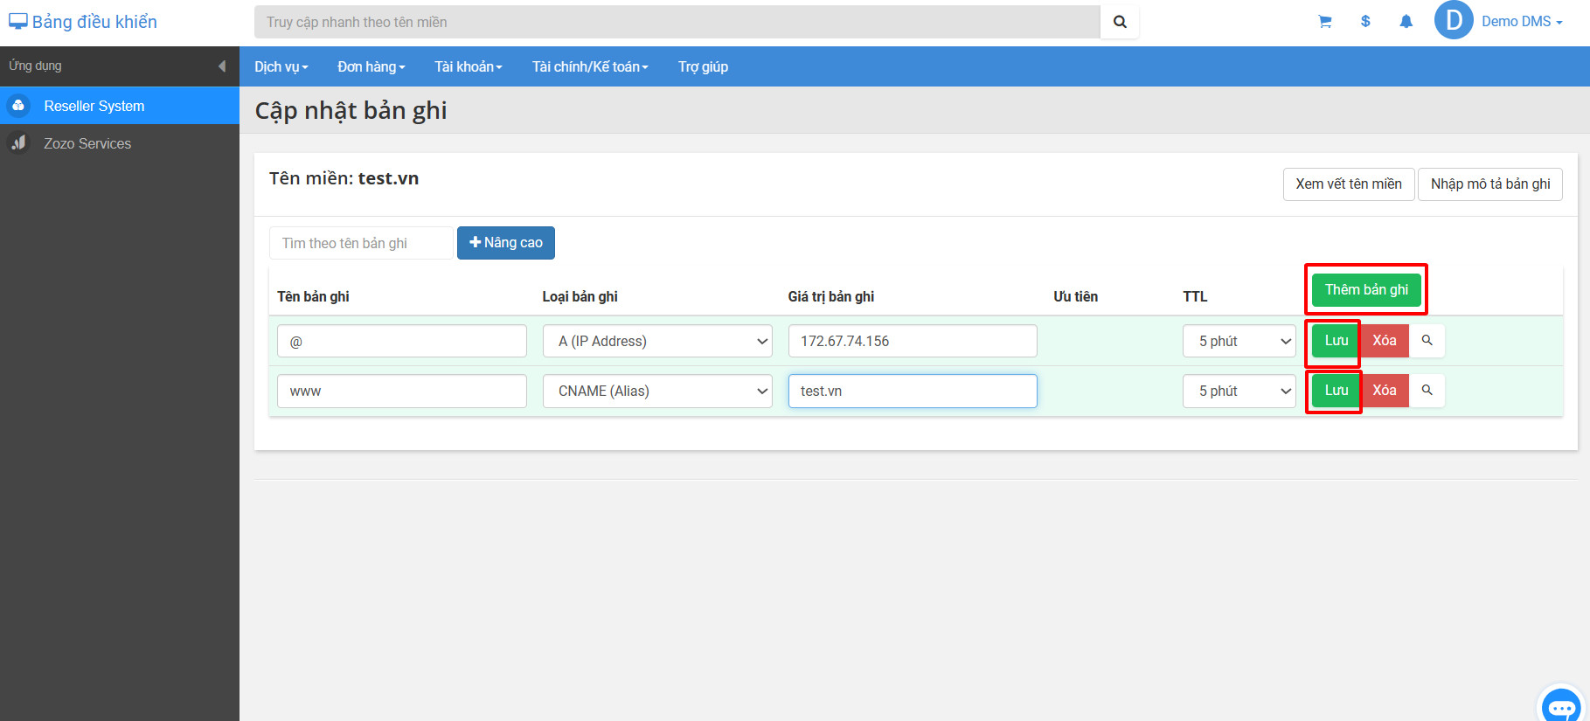Click the Nâng cao button

pos(506,243)
